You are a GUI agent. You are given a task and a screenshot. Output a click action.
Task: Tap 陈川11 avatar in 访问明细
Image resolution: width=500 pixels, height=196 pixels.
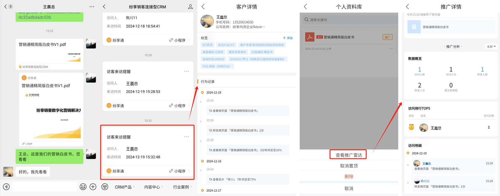point(417,181)
